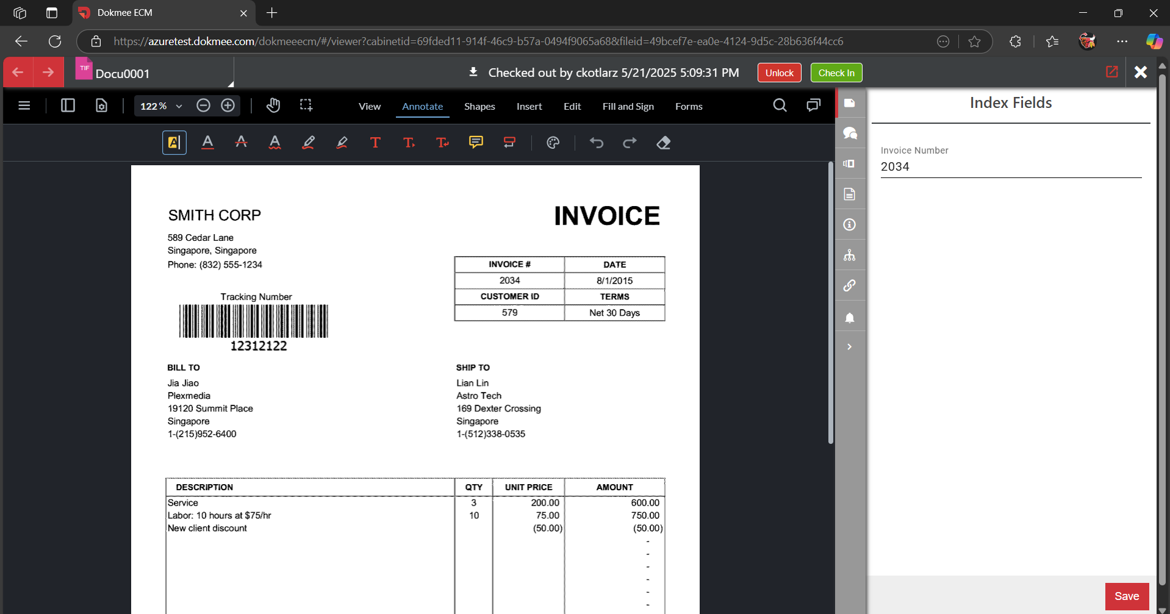Screen dimensions: 1170x614
Task: Open the document info sidebar panel
Action: coord(850,224)
